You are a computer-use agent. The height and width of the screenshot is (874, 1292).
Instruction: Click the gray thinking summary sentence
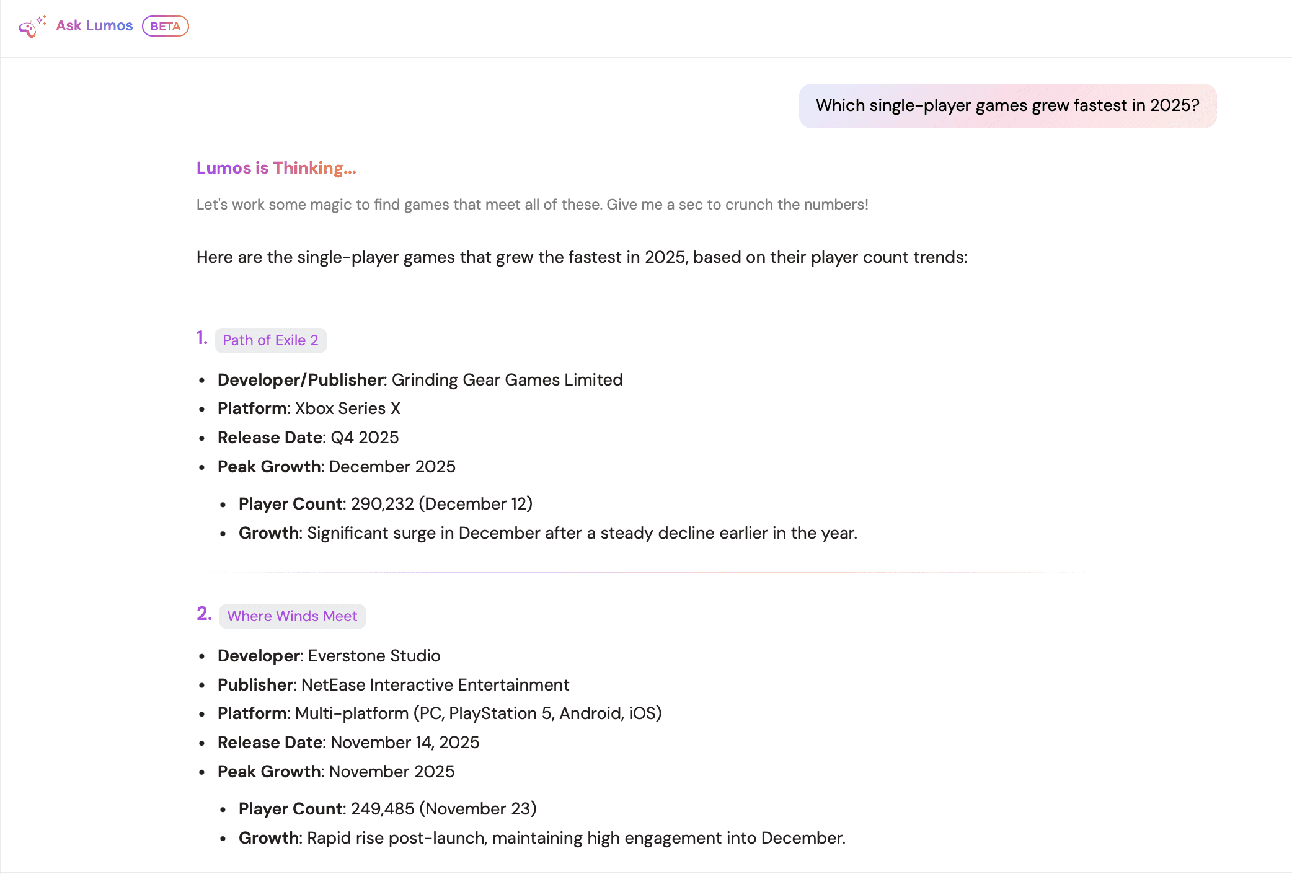532,205
